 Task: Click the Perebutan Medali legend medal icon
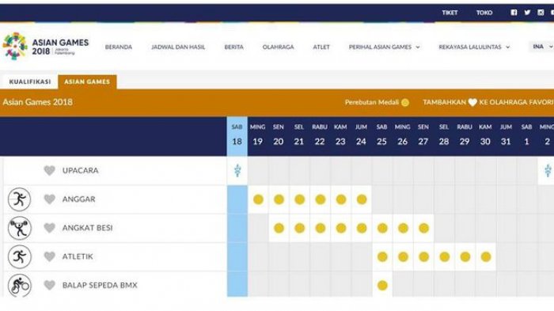[405, 103]
